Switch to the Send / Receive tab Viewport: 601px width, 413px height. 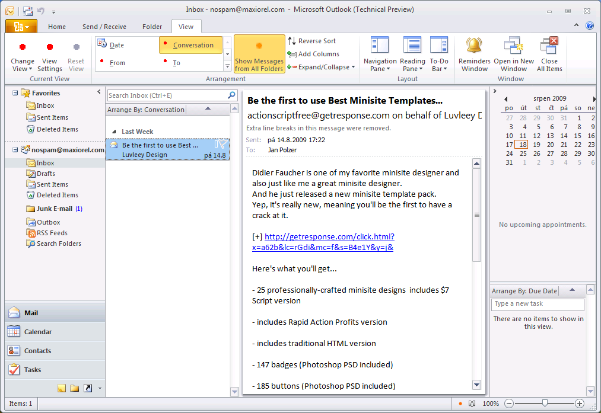point(104,27)
